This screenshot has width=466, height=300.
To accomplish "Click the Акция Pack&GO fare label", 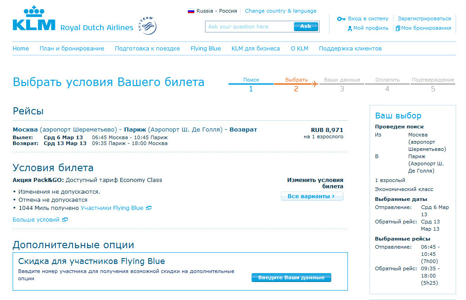I will [x=38, y=180].
